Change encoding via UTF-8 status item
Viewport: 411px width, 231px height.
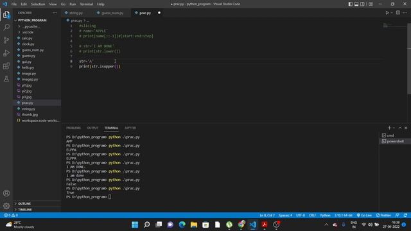pyautogui.click(x=301, y=216)
